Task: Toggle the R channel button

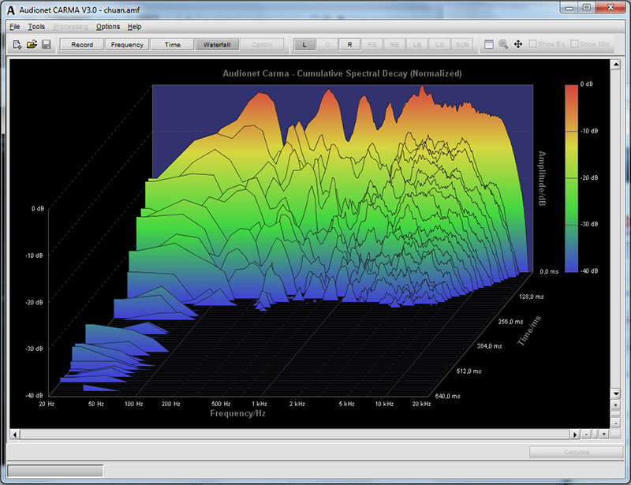Action: [349, 45]
